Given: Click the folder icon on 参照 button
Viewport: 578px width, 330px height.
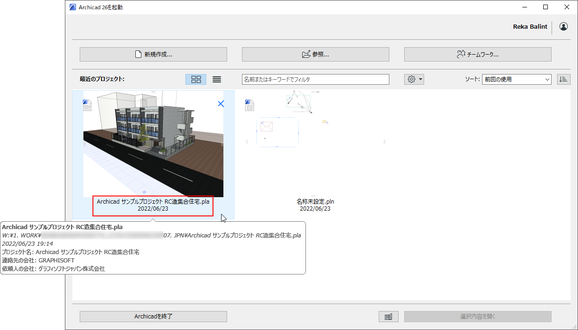Looking at the screenshot, I should [306, 54].
